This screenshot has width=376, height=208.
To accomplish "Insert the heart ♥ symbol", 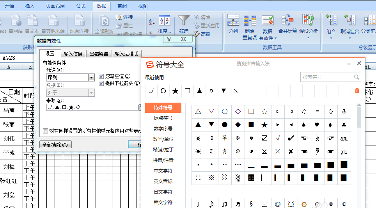I will (317, 125).
